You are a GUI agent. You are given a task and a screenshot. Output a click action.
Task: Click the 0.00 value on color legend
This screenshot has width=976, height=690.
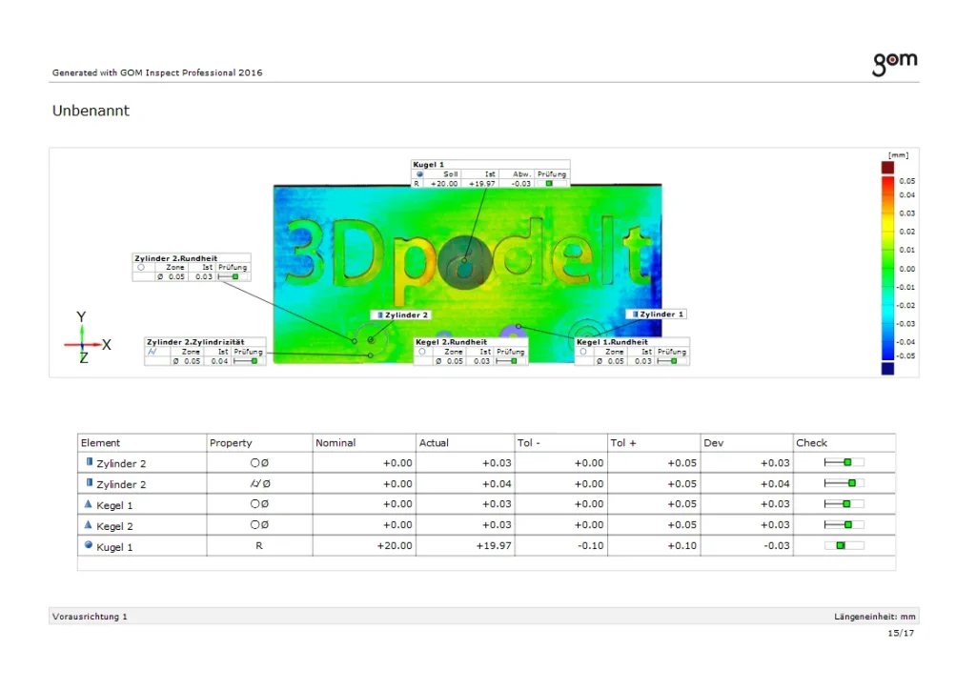pos(907,269)
